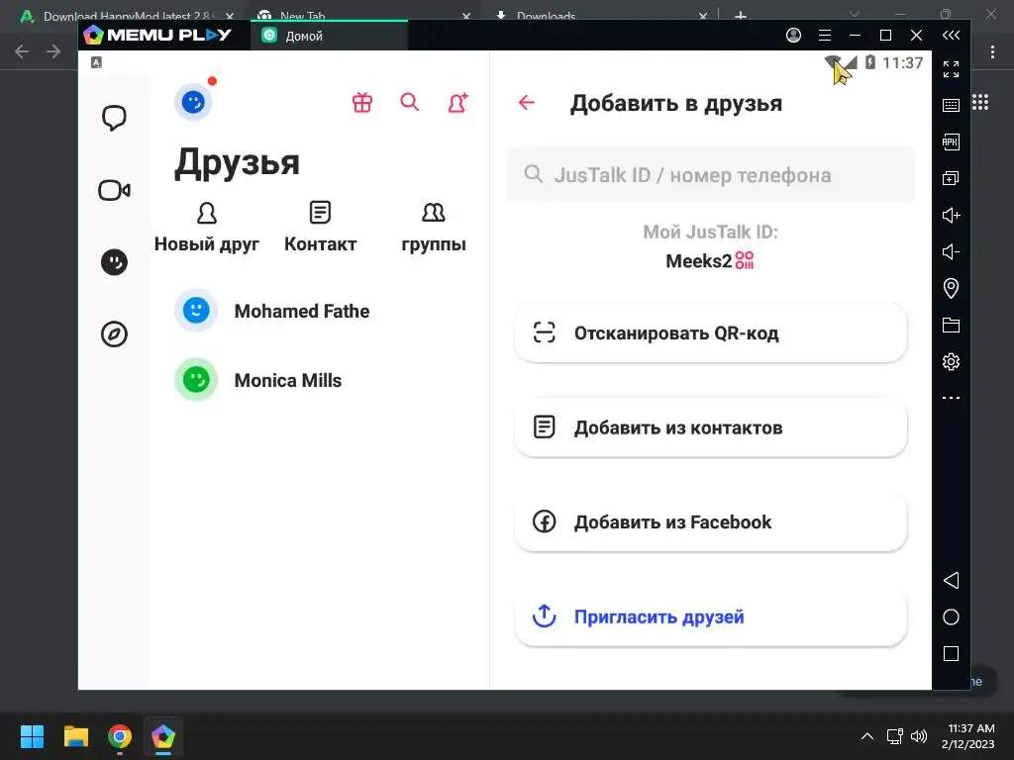1014x760 pixels.
Task: Collapse MEmu sidebar with triple chevron
Action: [x=951, y=35]
